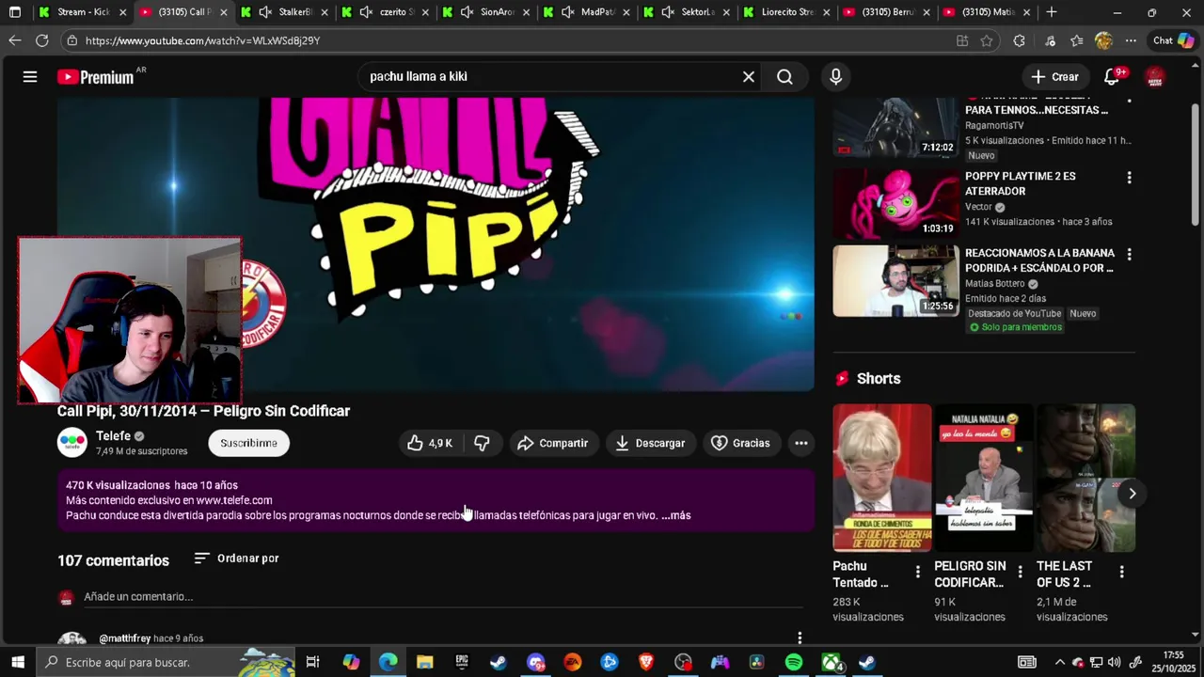
Task: Click the Compartir share button
Action: click(553, 443)
